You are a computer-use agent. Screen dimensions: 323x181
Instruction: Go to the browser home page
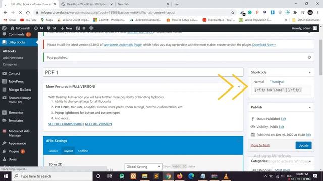point(28,12)
